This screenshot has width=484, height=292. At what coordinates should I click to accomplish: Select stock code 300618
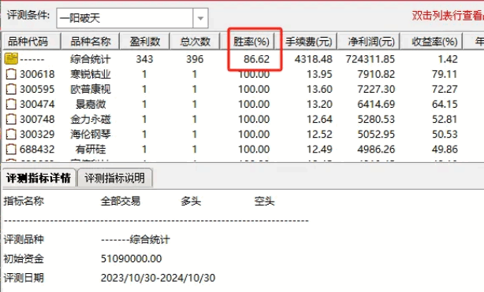click(37, 74)
